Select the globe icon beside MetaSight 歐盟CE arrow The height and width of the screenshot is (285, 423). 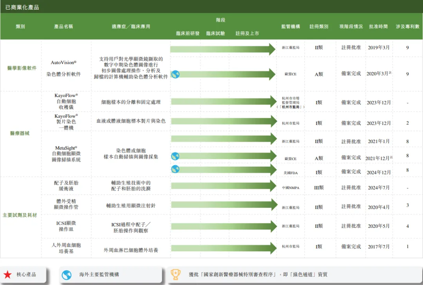tap(175, 156)
